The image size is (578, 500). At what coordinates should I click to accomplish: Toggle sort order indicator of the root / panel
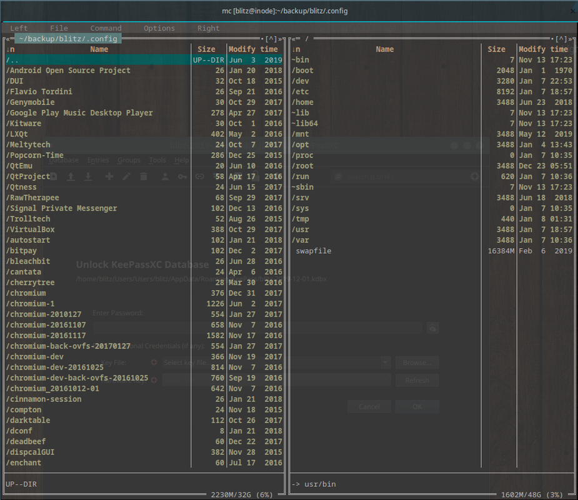296,49
